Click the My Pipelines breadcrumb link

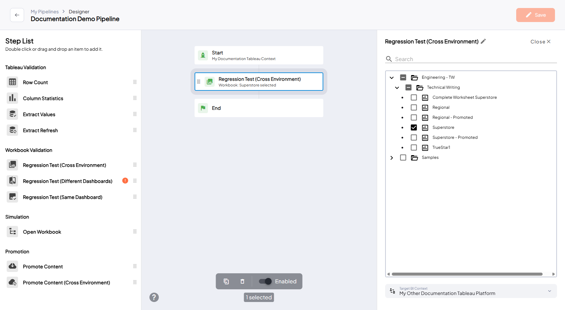45,12
